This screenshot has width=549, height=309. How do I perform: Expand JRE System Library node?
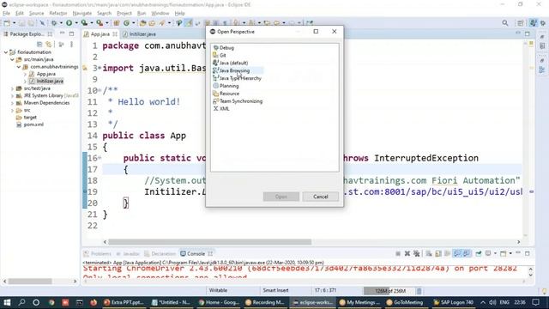12,95
